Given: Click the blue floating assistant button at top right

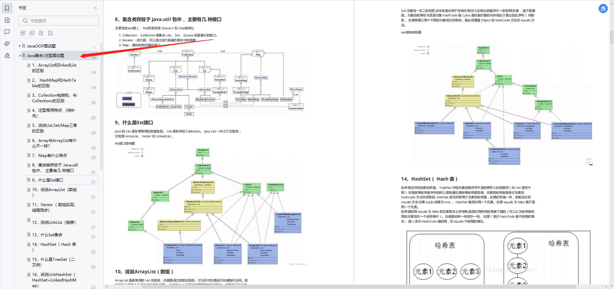Looking at the screenshot, I should (603, 9).
